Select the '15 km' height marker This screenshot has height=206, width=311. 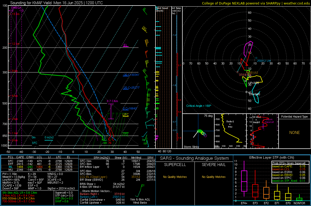[x=16, y=14]
